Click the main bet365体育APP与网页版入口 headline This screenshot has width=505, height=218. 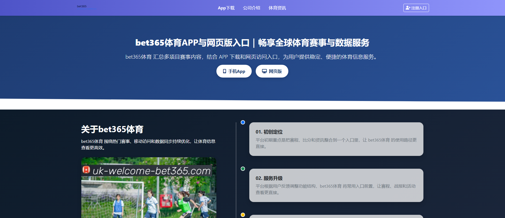pyautogui.click(x=252, y=43)
